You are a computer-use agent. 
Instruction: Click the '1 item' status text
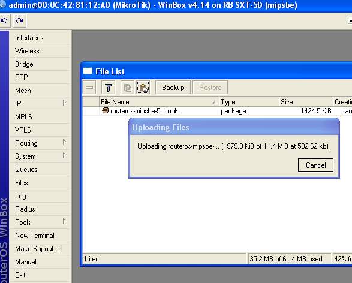point(92,259)
